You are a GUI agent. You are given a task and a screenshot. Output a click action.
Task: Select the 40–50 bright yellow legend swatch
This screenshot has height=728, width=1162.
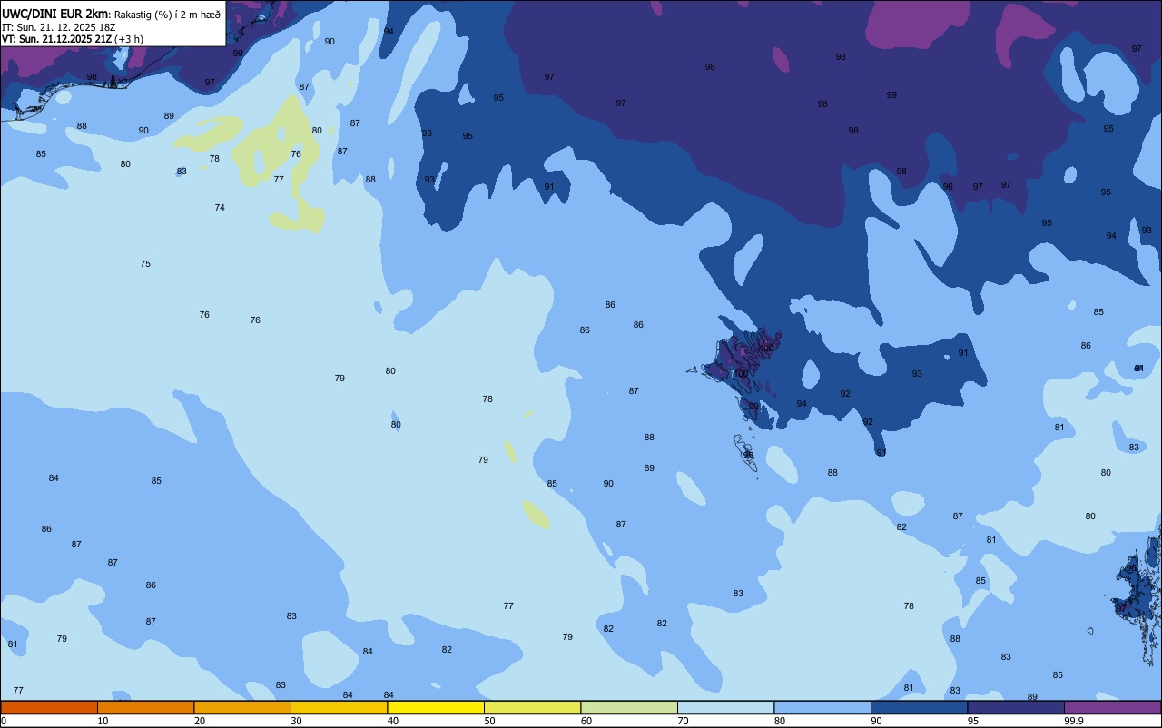point(436,707)
